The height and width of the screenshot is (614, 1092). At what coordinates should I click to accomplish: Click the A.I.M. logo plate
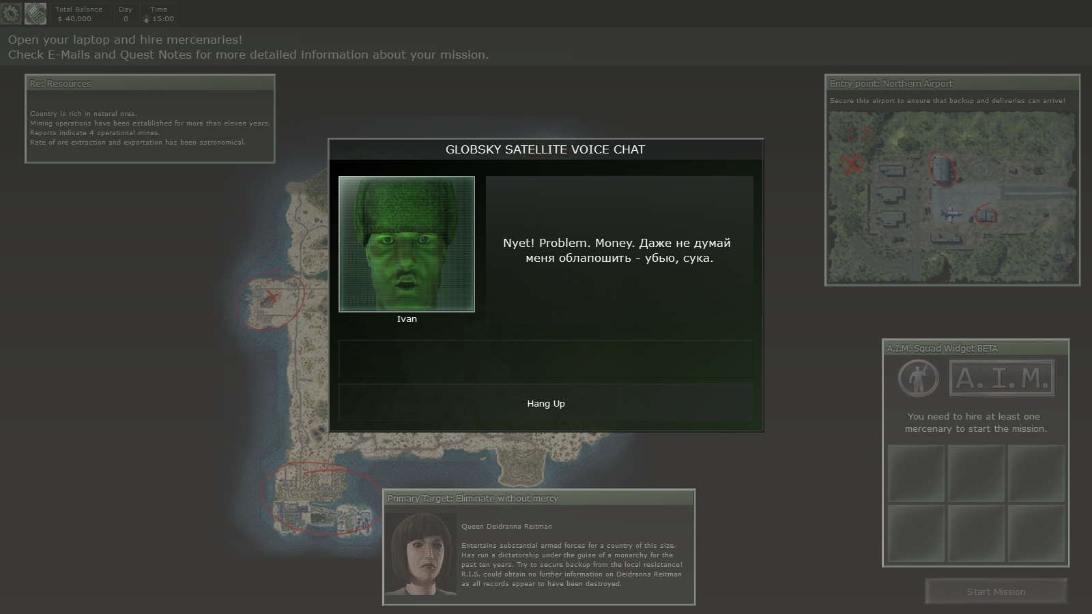point(1002,378)
